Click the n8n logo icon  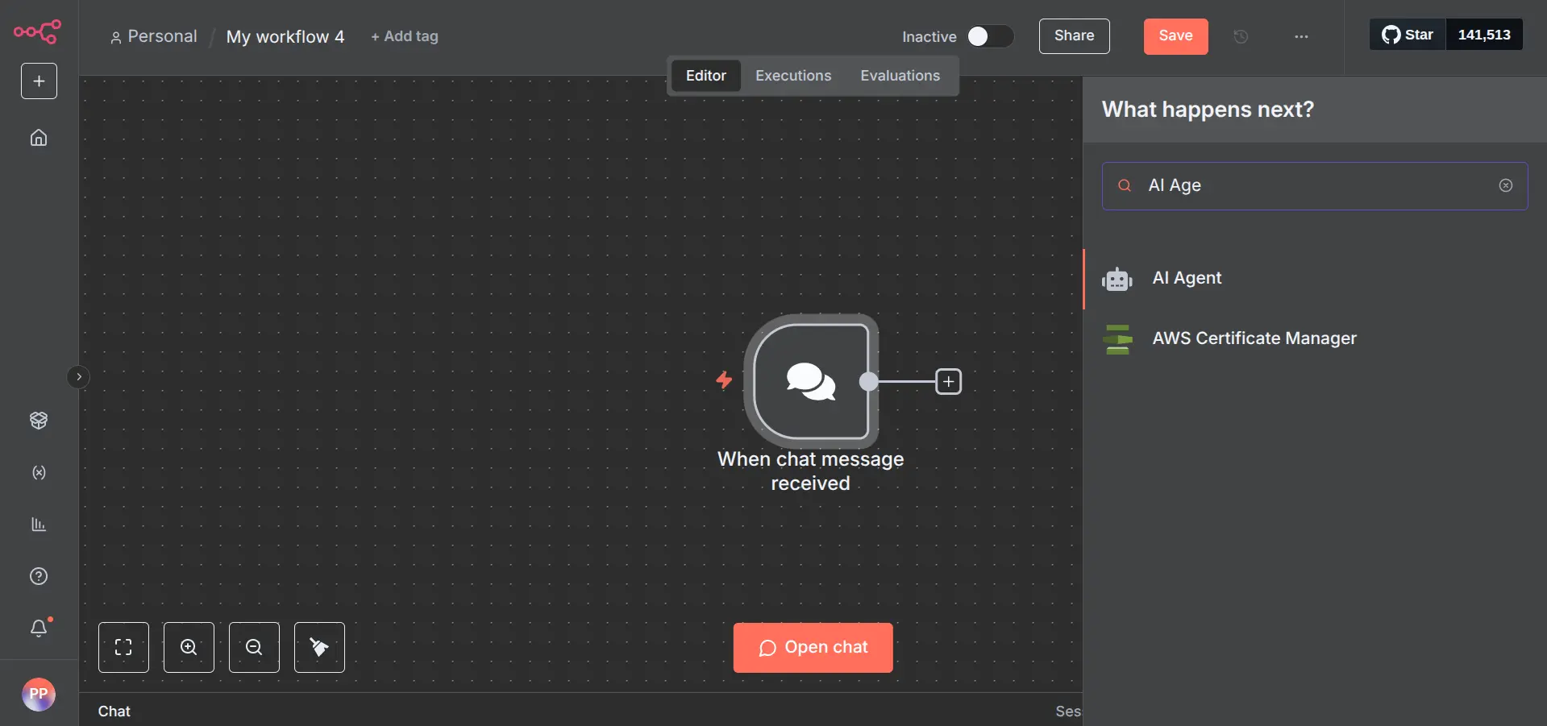[37, 32]
